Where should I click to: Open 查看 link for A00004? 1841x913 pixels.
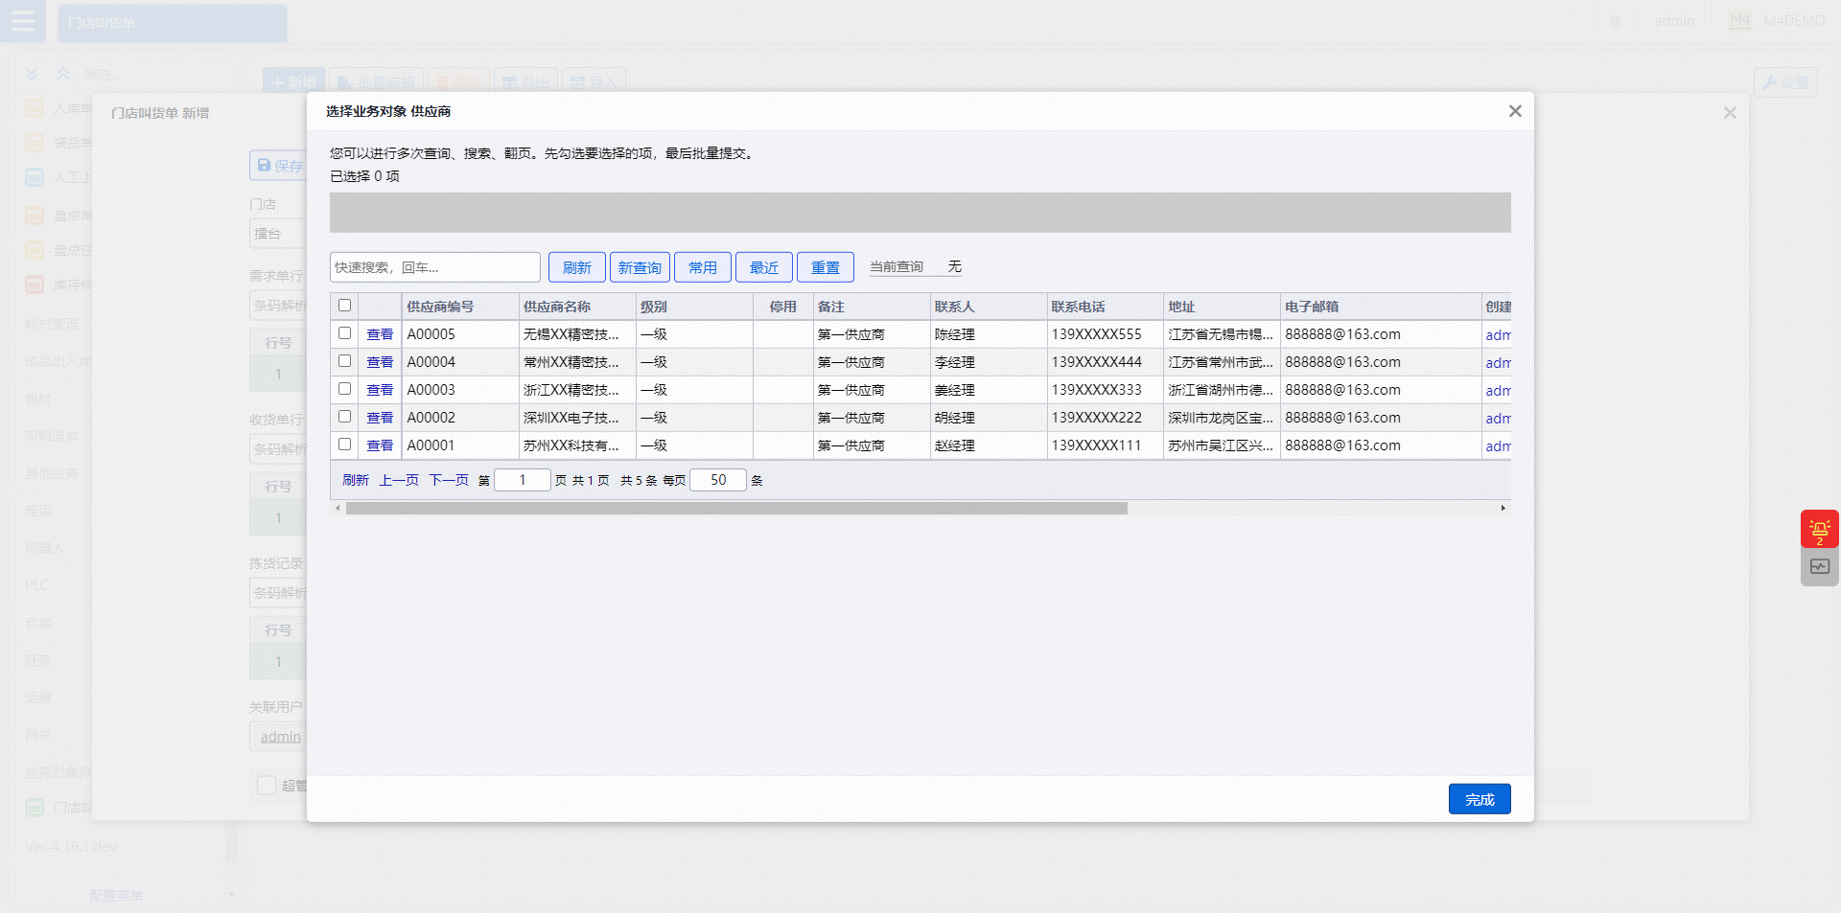(380, 362)
